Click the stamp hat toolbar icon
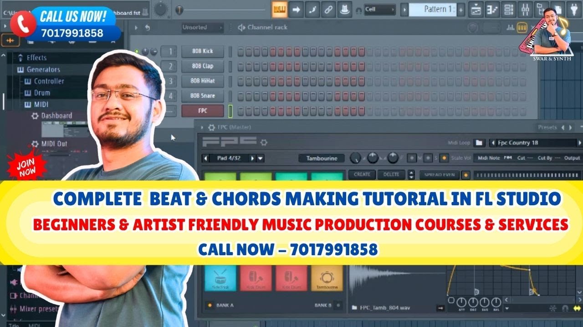The height and width of the screenshot is (327, 583). (x=344, y=9)
